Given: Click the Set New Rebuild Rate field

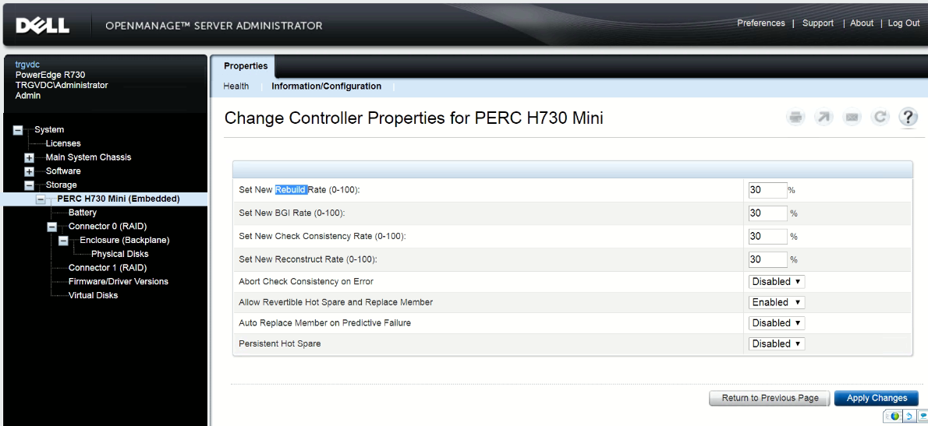Looking at the screenshot, I should pos(767,190).
